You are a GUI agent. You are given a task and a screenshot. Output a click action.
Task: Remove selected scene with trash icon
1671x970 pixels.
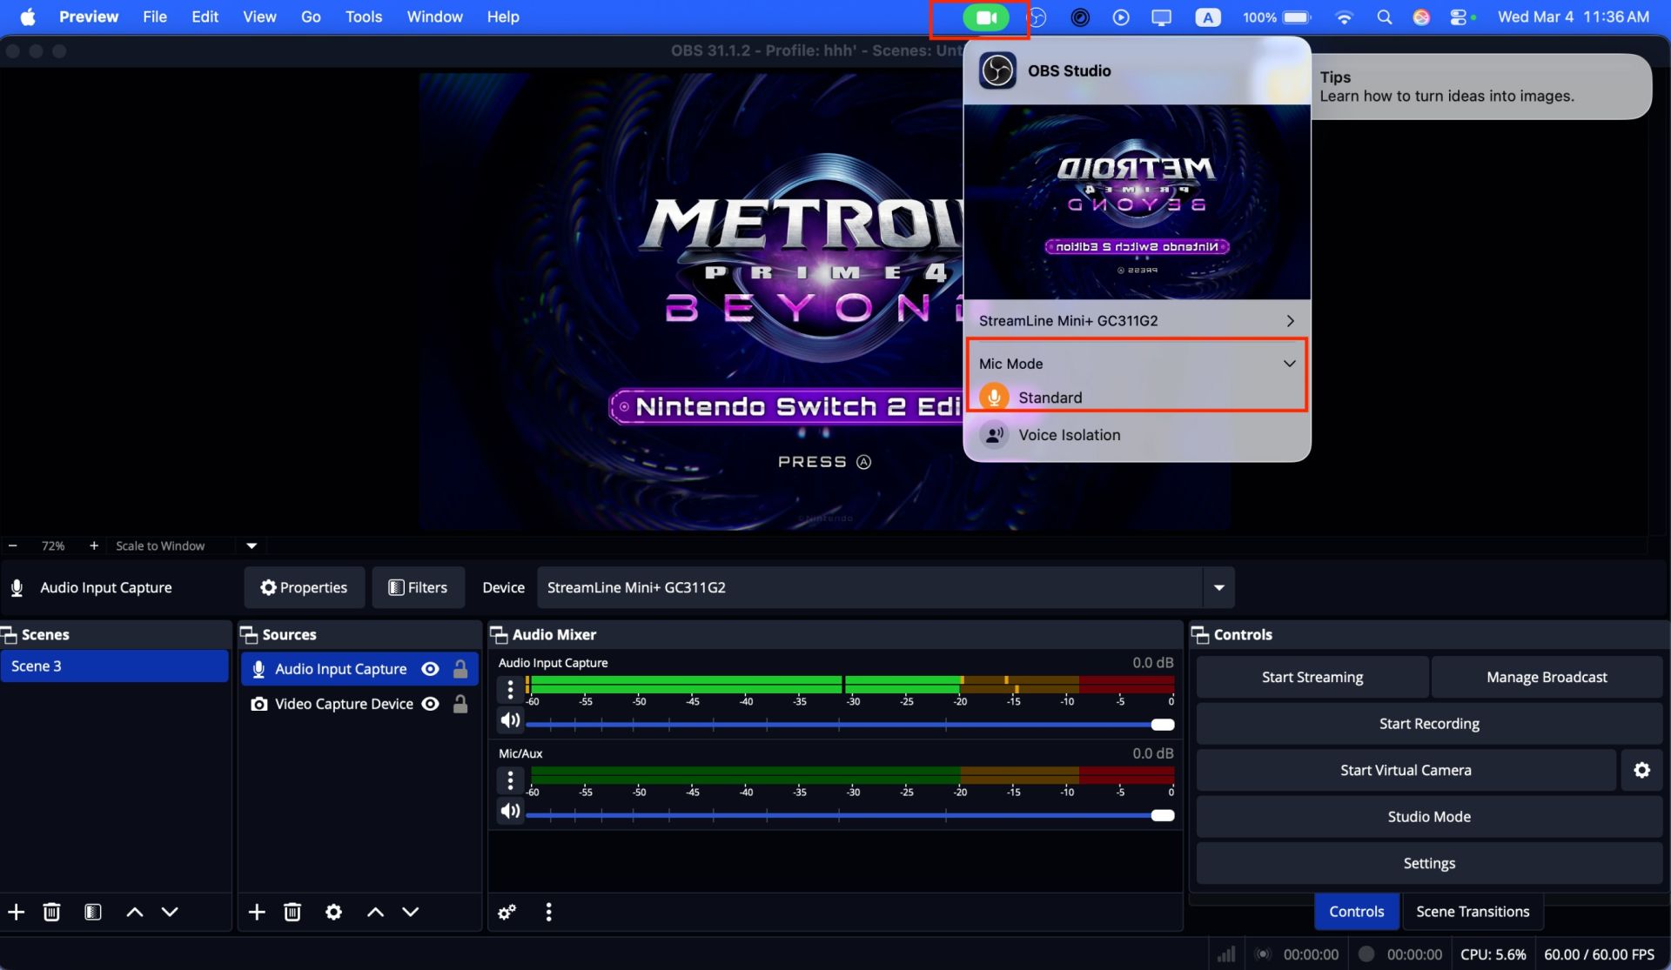click(52, 912)
